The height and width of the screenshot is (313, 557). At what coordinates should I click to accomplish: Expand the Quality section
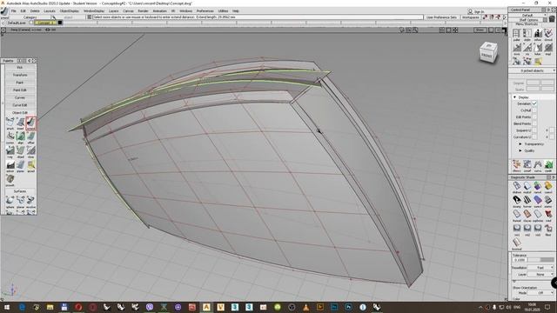click(x=520, y=150)
